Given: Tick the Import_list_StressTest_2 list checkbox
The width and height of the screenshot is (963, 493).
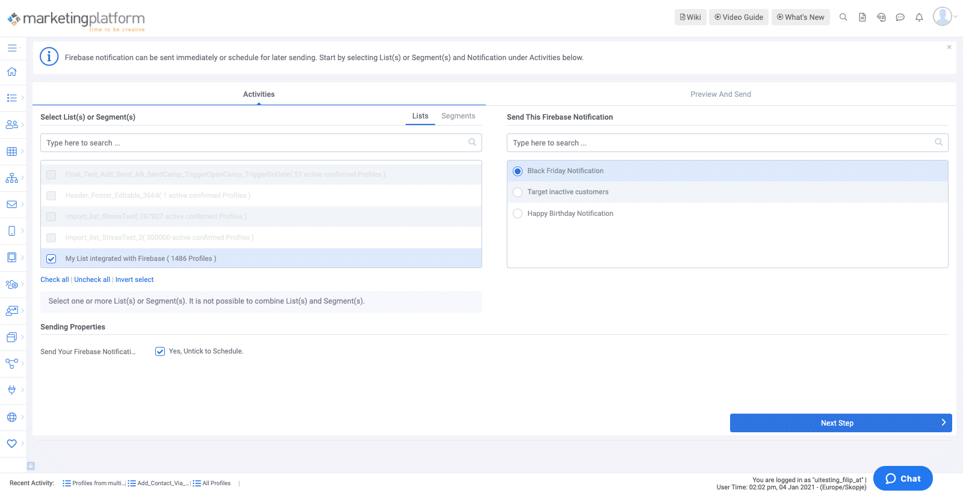Looking at the screenshot, I should coord(51,237).
